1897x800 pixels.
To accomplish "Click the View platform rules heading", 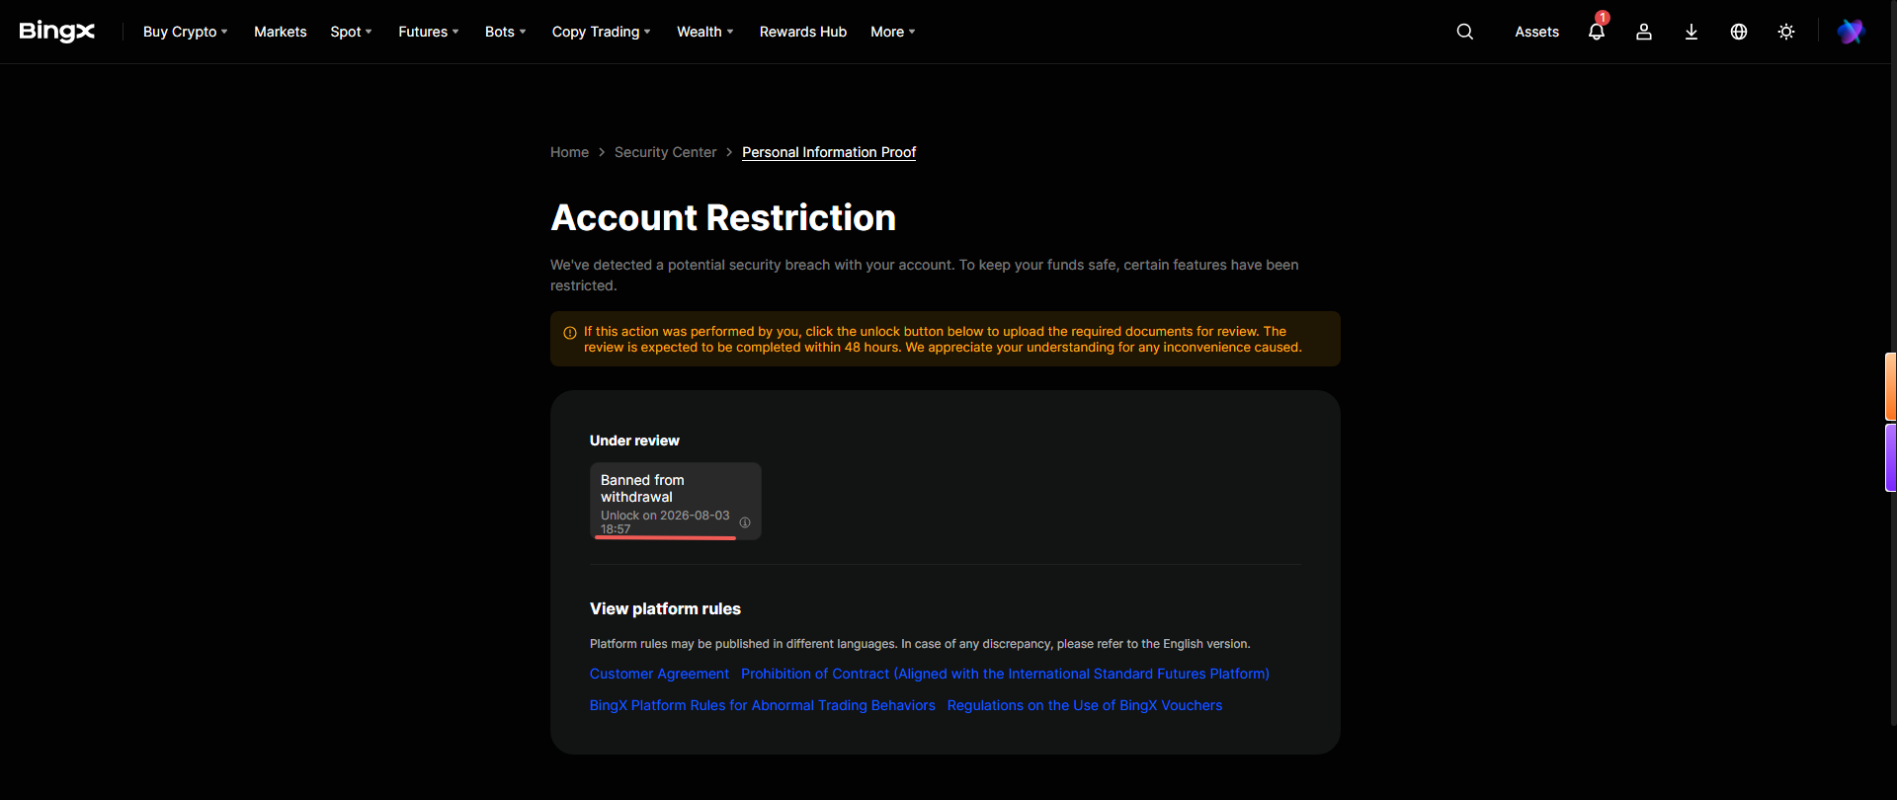I will (x=665, y=608).
